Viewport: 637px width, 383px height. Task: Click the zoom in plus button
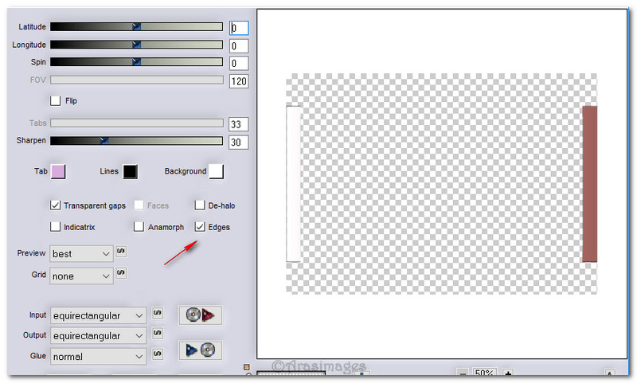(x=507, y=373)
